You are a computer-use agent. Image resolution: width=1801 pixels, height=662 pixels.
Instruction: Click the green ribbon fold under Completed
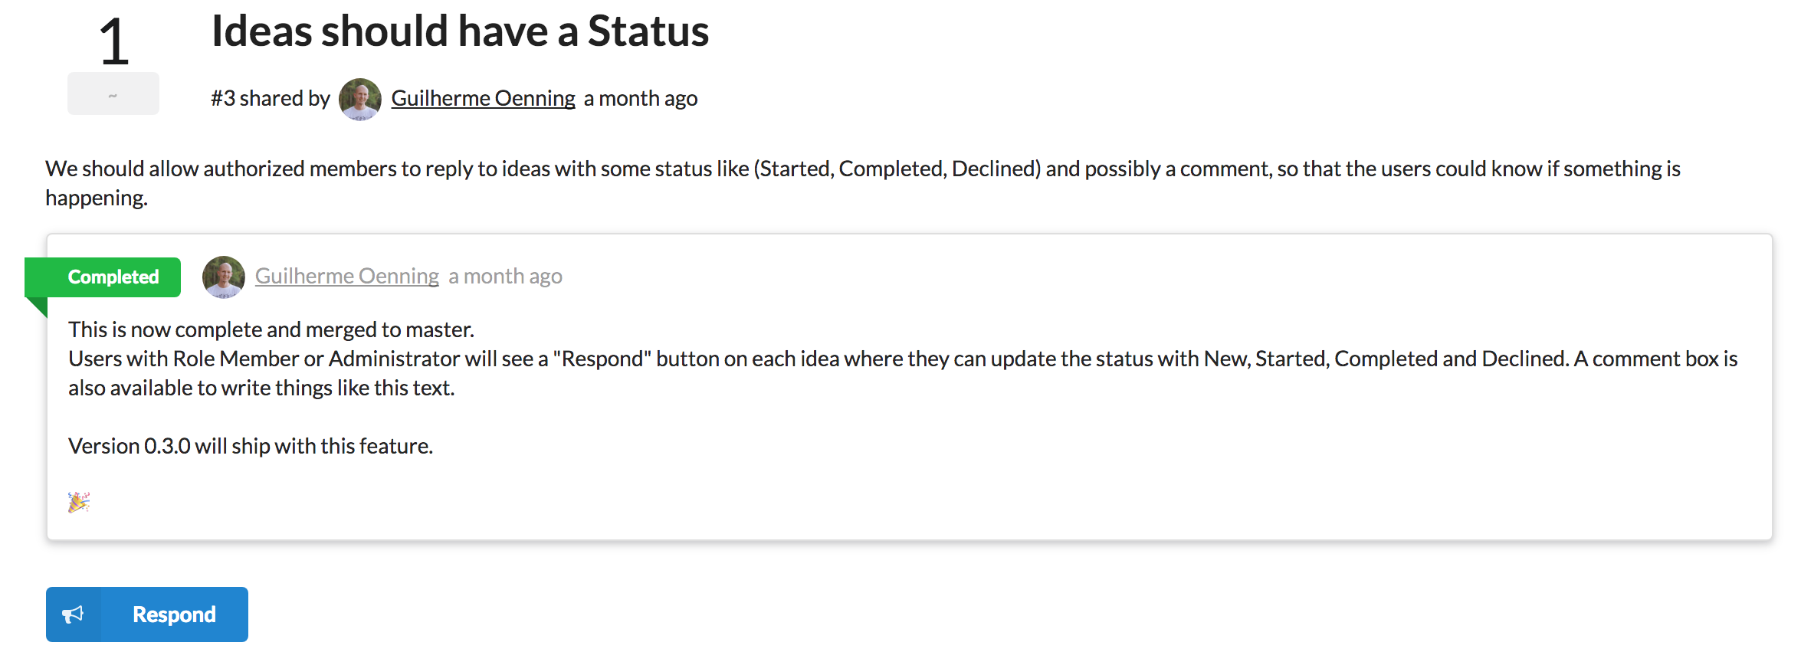[x=36, y=307]
